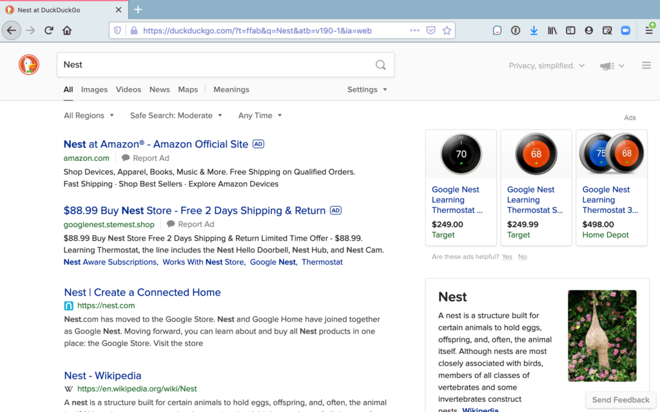The image size is (660, 412).
Task: Click the Zoom camera extension icon
Action: pyautogui.click(x=625, y=30)
